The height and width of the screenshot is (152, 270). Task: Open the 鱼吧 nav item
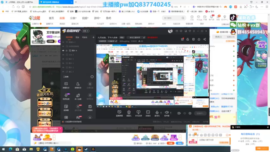coord(108,18)
